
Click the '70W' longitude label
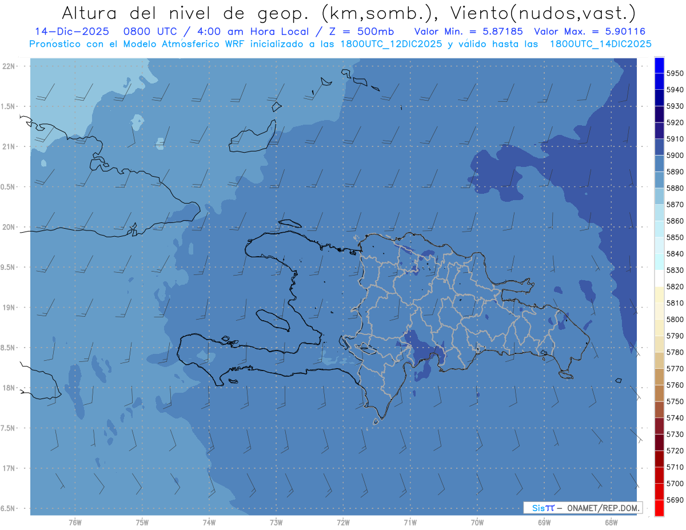tap(477, 522)
